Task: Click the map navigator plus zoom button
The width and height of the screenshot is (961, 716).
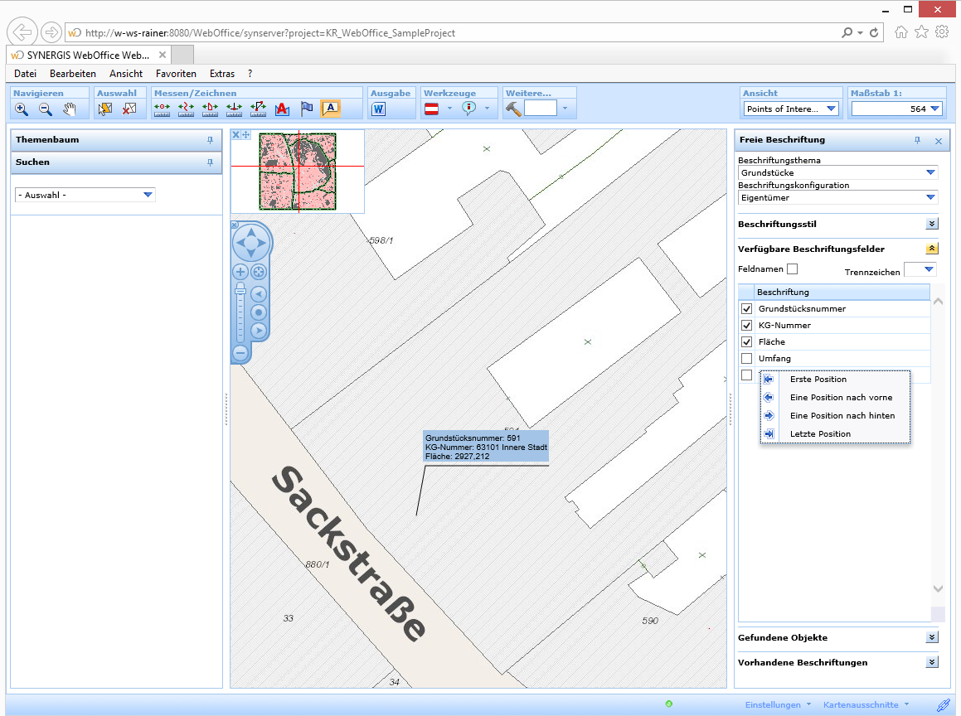Action: click(240, 272)
